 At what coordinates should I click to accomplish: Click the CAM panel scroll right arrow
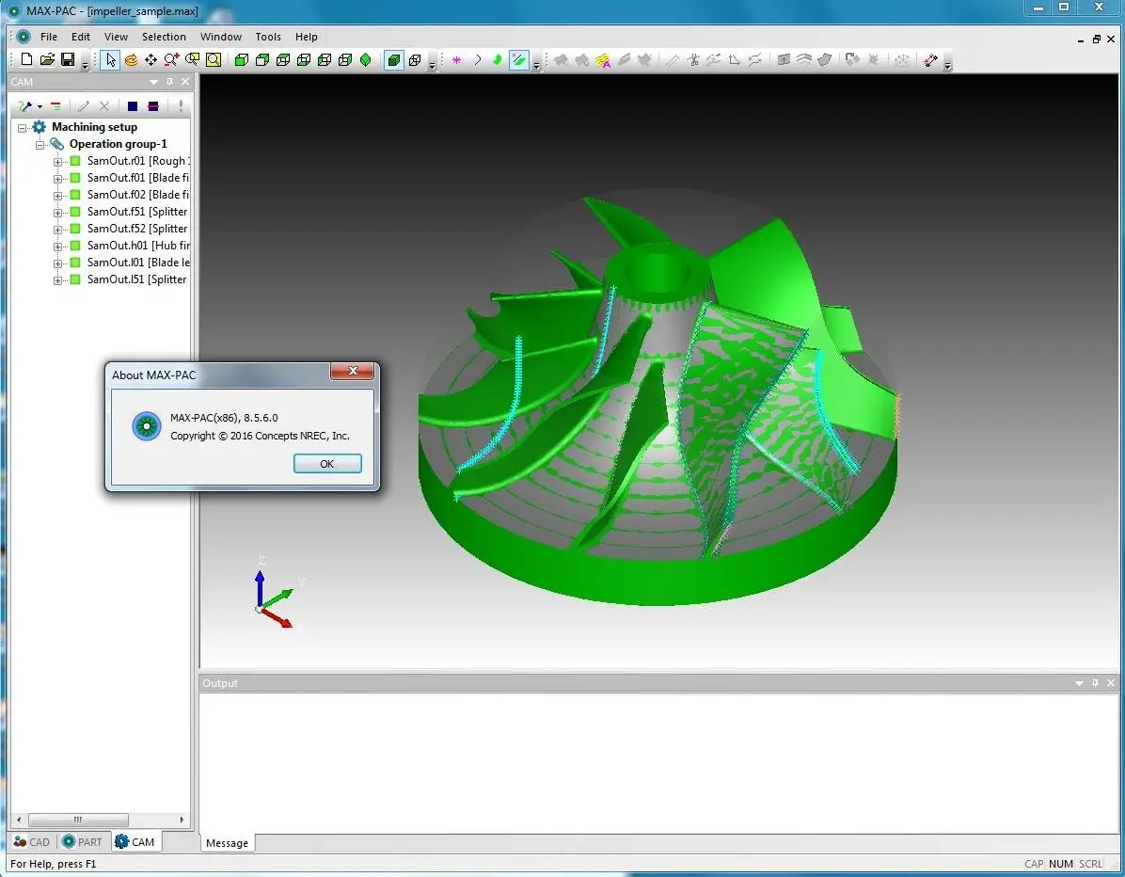(182, 820)
